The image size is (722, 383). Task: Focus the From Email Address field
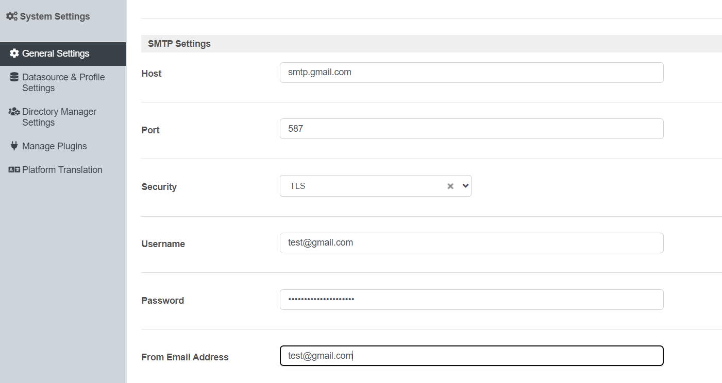472,356
